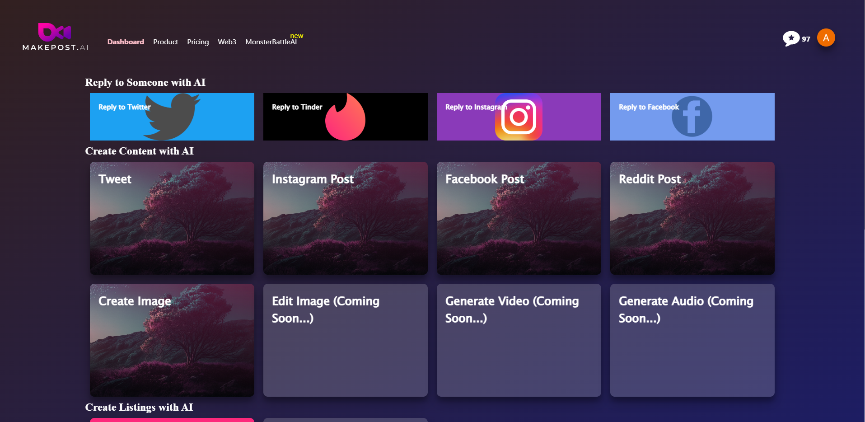The image size is (865, 422).
Task: Click the Tweet creation card
Action: point(172,218)
